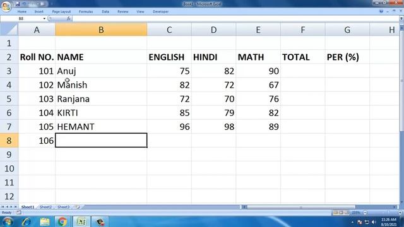The image size is (404, 227).
Task: Open Internet Explorer from taskbar
Action: tap(27, 221)
